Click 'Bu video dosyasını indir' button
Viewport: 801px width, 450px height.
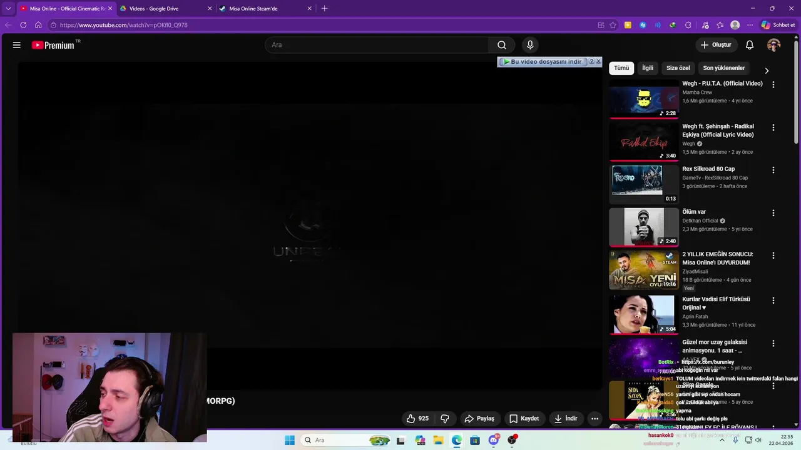(543, 62)
